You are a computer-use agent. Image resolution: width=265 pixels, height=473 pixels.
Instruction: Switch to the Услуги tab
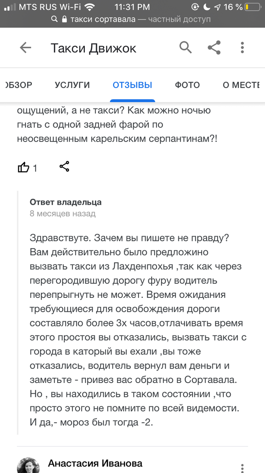(x=72, y=85)
